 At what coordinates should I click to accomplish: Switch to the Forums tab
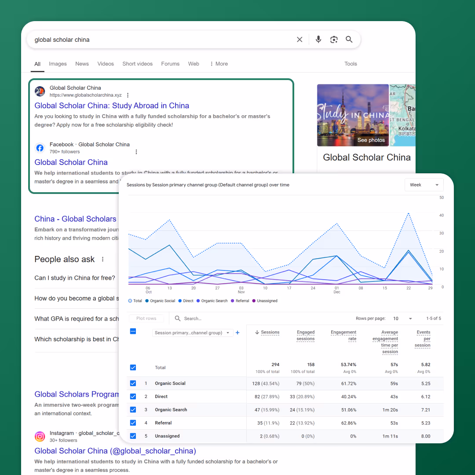170,64
